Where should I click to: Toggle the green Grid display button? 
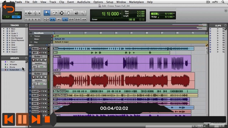click(x=154, y=13)
